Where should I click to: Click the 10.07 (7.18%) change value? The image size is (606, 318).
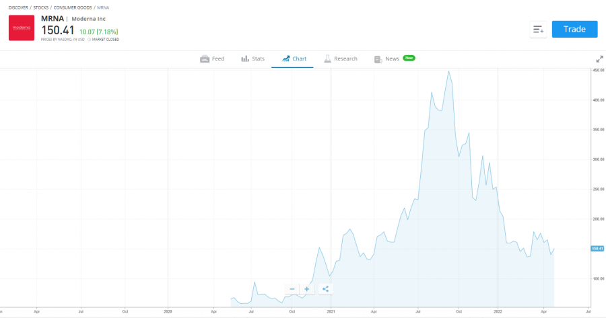tap(98, 32)
